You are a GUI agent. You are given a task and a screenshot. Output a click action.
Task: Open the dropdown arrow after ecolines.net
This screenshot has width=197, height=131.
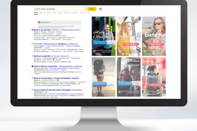43,48
